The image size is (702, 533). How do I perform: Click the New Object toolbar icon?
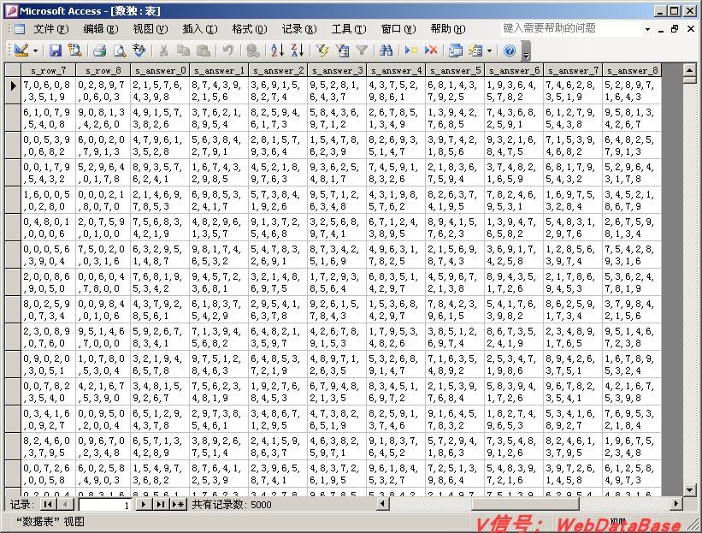click(476, 50)
